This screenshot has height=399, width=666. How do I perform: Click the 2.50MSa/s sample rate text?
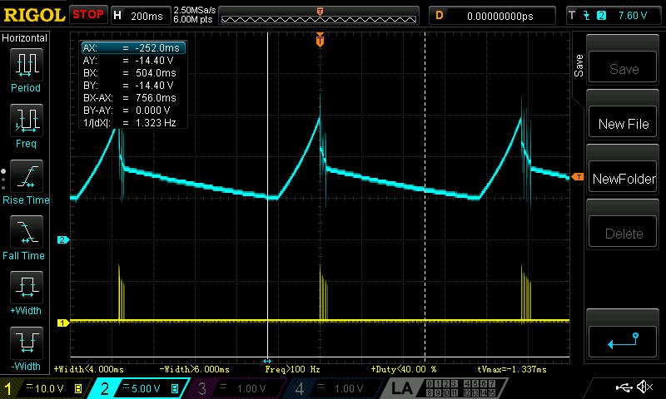click(195, 10)
